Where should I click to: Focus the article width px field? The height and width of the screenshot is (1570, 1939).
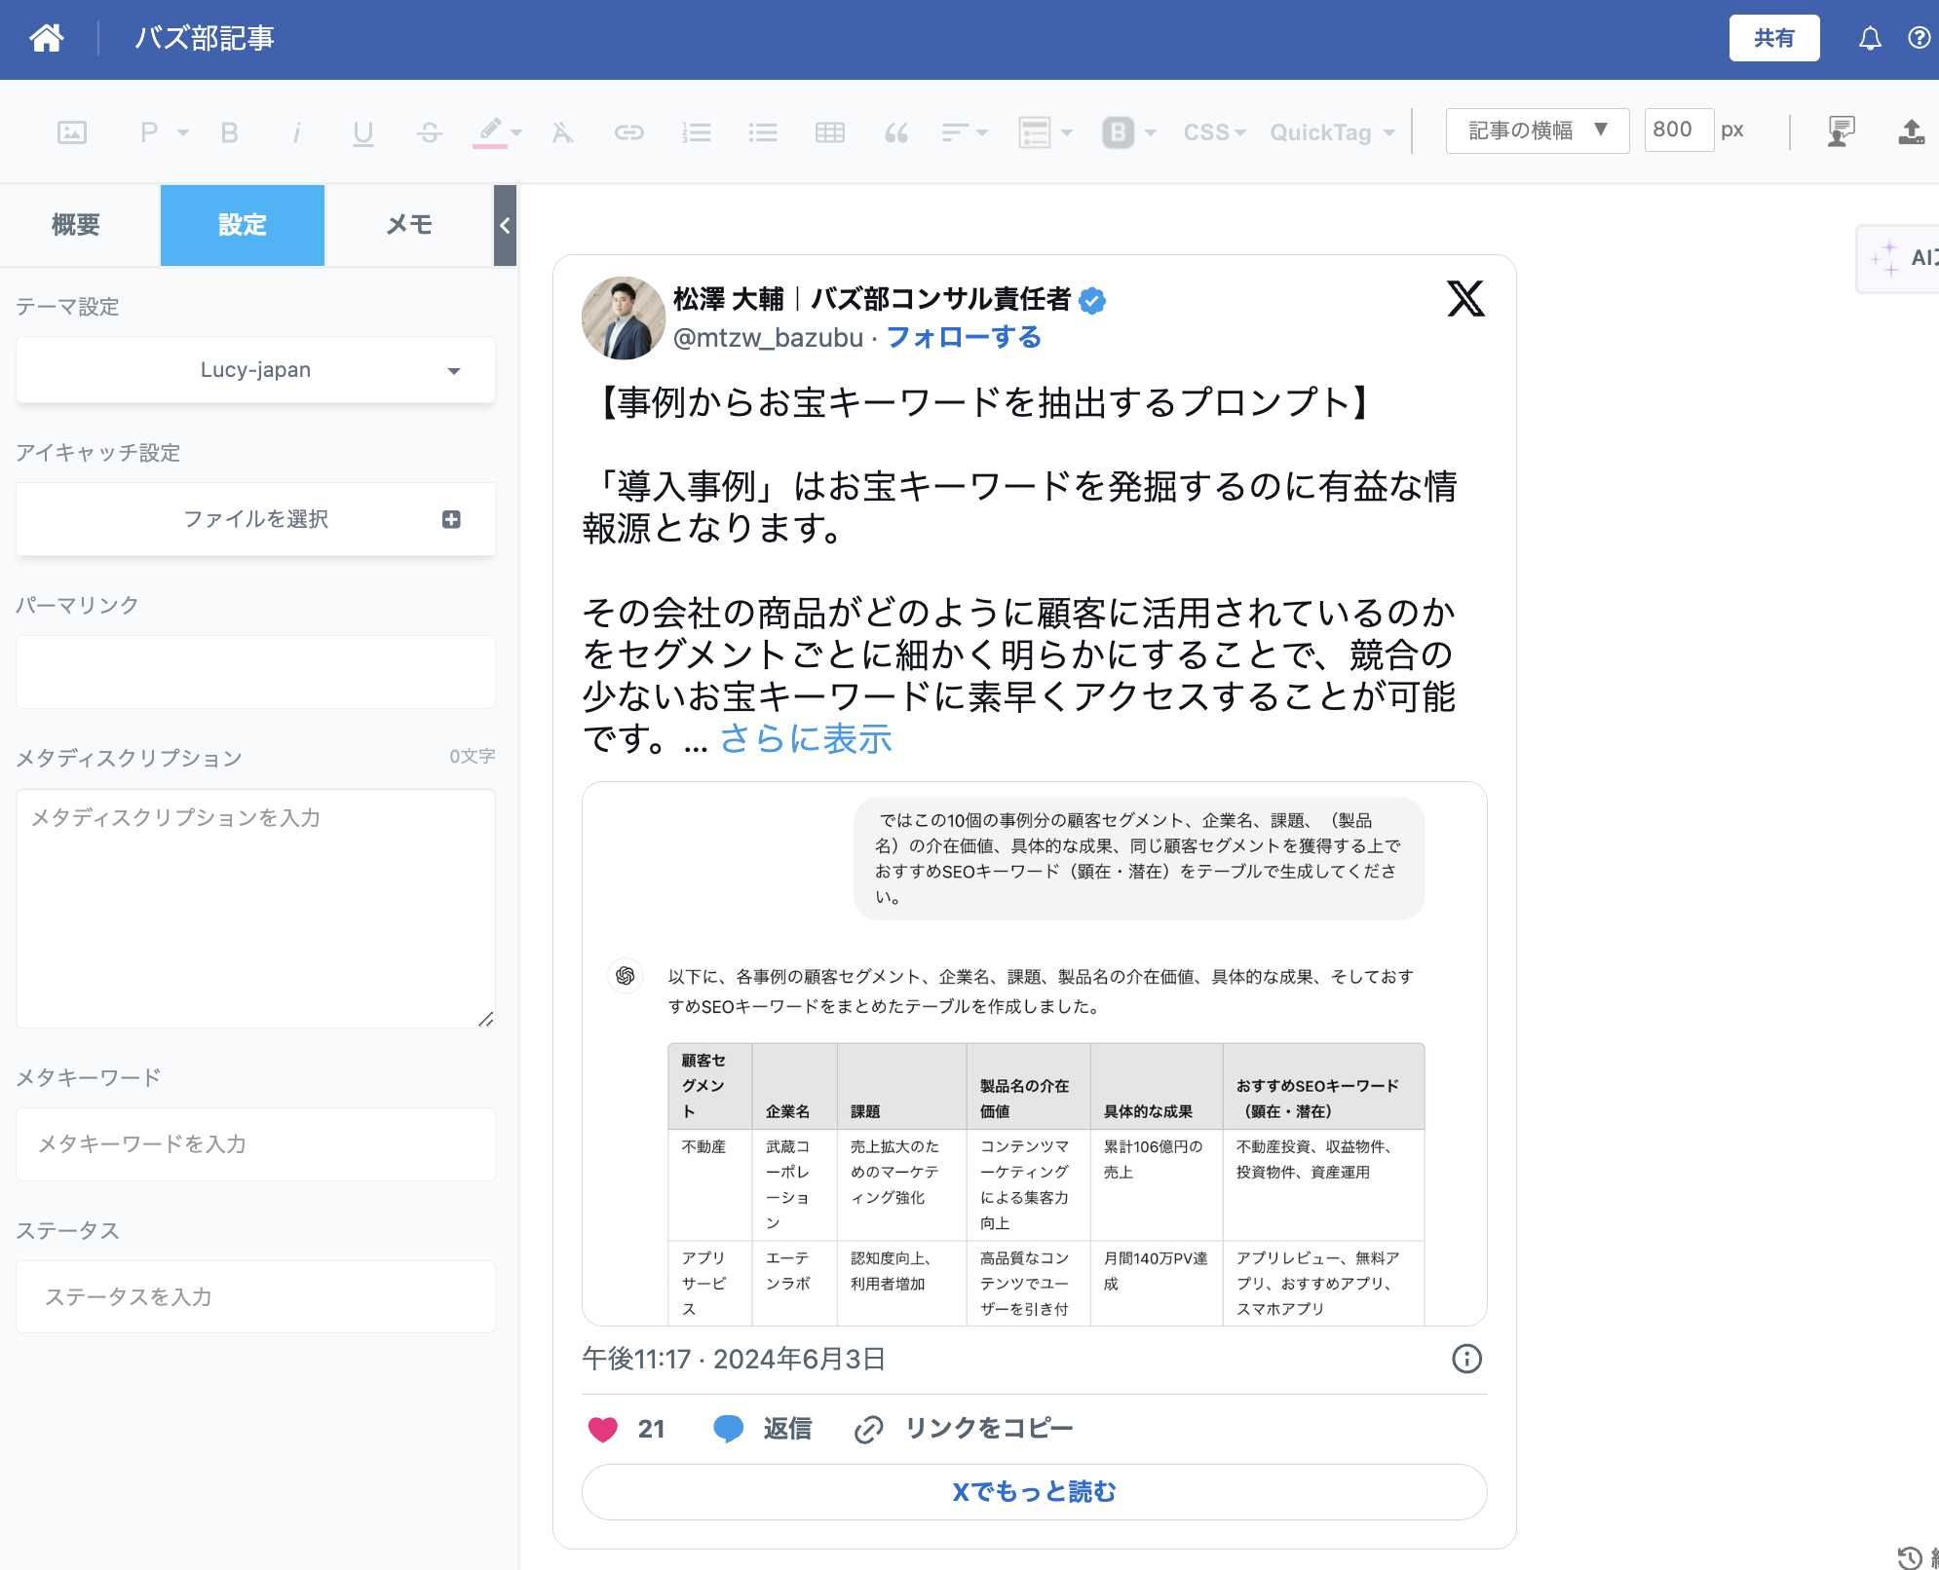pos(1678,130)
